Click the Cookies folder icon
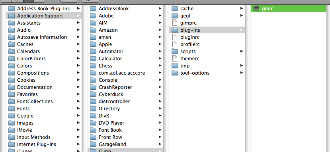Viewport: 330px width, 152px height. 12,80
